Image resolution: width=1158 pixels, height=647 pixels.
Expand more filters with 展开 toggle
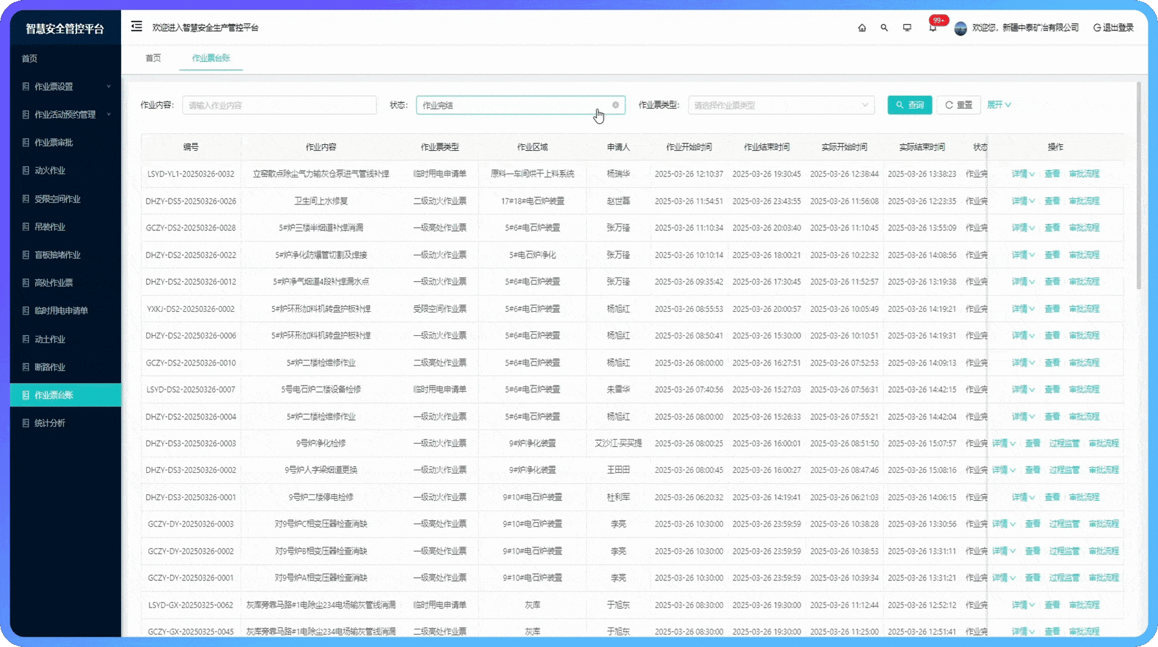pos(999,105)
